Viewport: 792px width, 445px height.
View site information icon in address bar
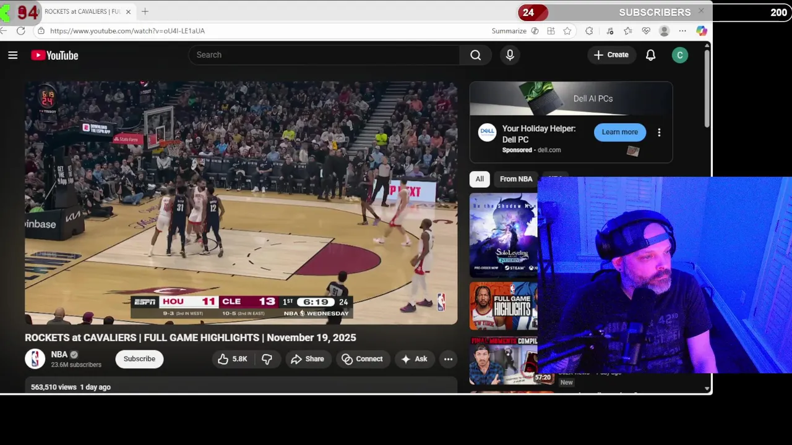[x=41, y=31]
